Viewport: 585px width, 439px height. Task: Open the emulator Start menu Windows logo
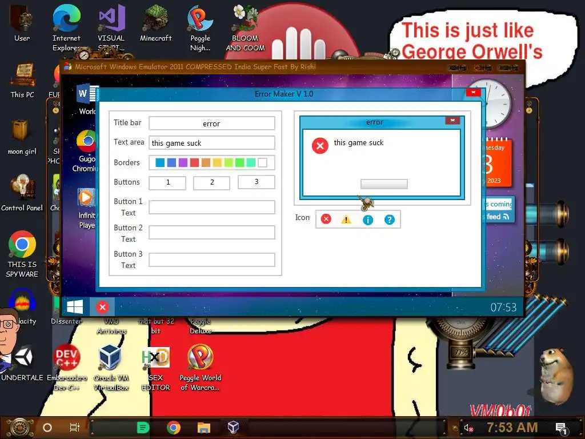click(x=75, y=307)
